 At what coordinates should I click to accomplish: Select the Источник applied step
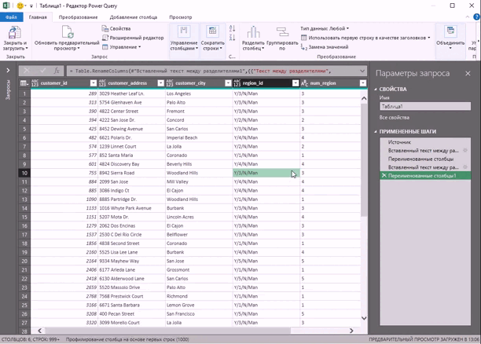pyautogui.click(x=425, y=142)
